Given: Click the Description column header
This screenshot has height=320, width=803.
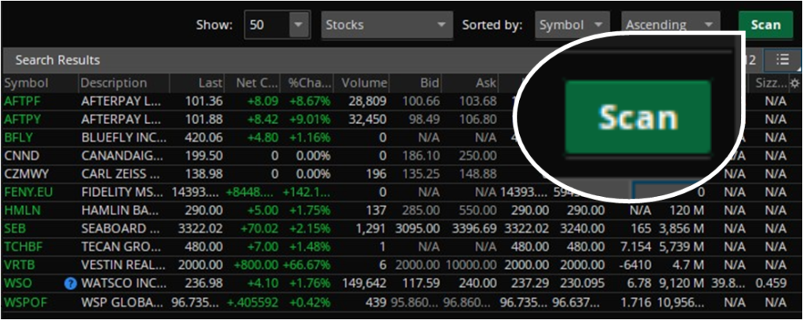Looking at the screenshot, I should (x=114, y=83).
